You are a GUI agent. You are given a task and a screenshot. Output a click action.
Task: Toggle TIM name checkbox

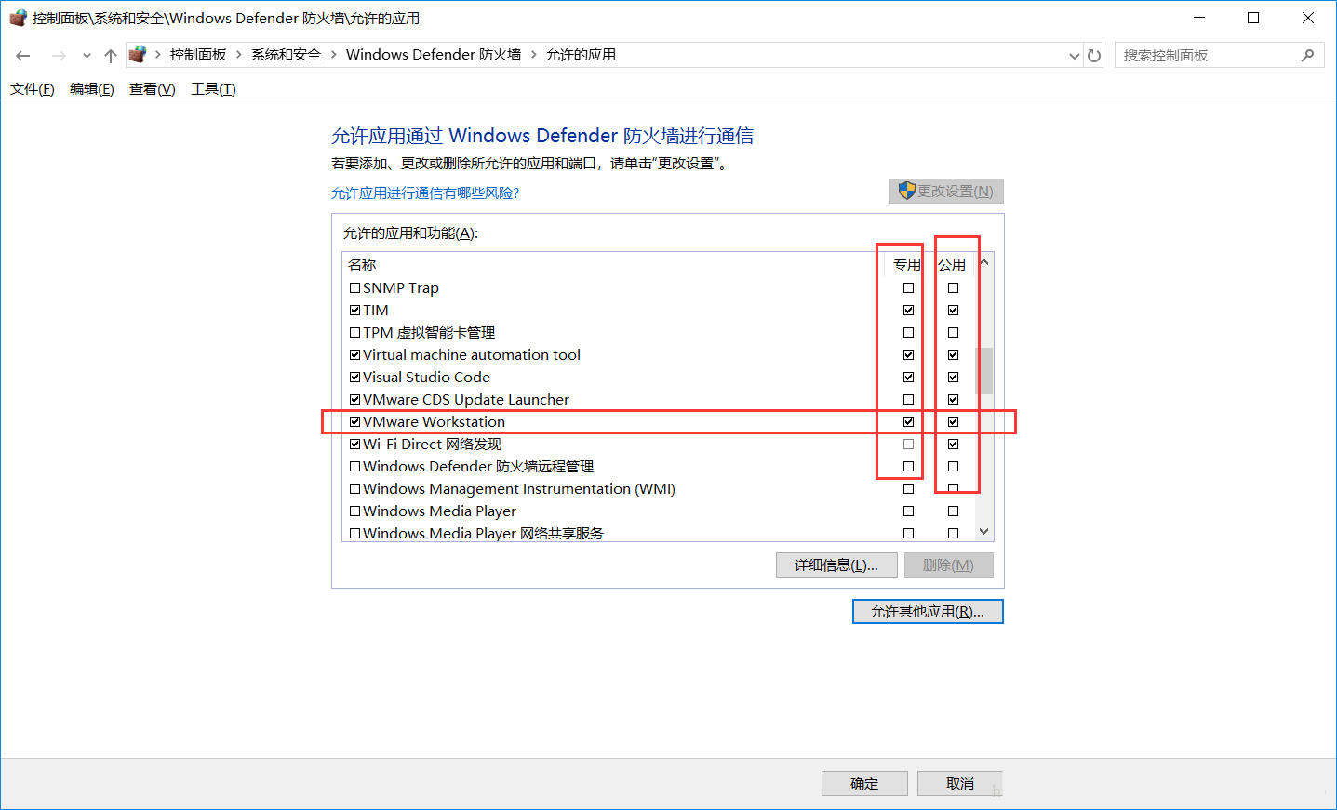point(354,311)
